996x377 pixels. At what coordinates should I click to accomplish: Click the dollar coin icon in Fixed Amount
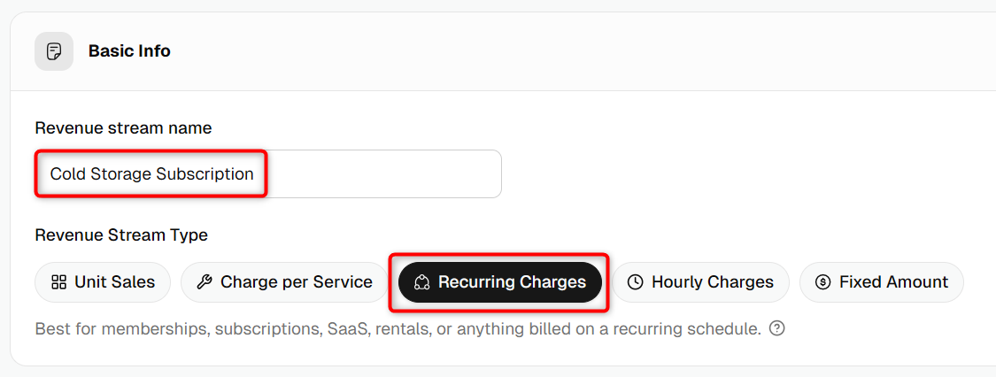[822, 282]
